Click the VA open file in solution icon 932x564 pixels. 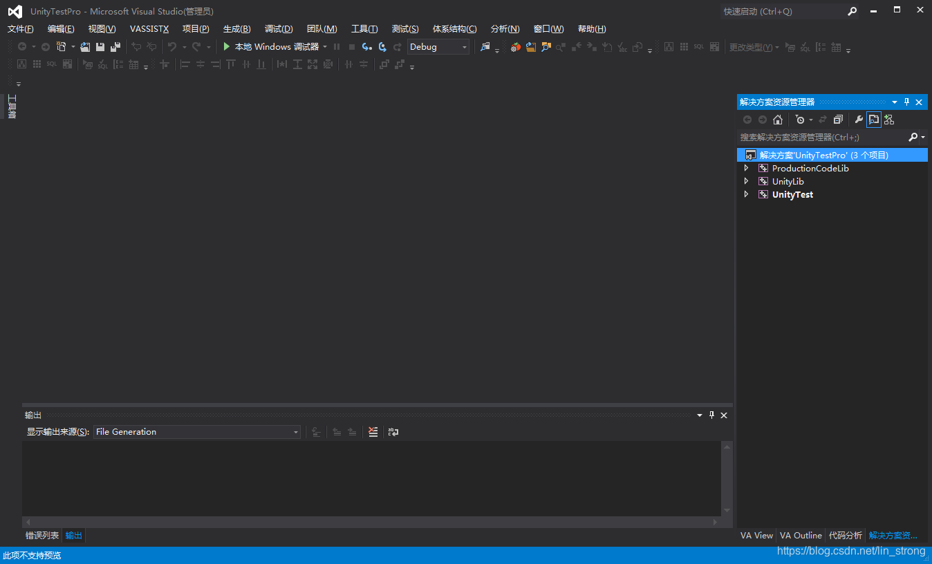[531, 47]
